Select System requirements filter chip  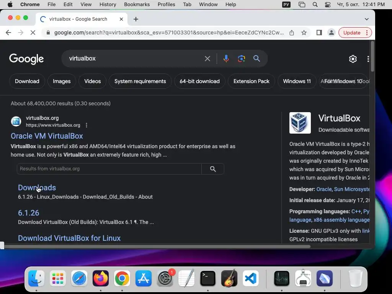tap(140, 81)
